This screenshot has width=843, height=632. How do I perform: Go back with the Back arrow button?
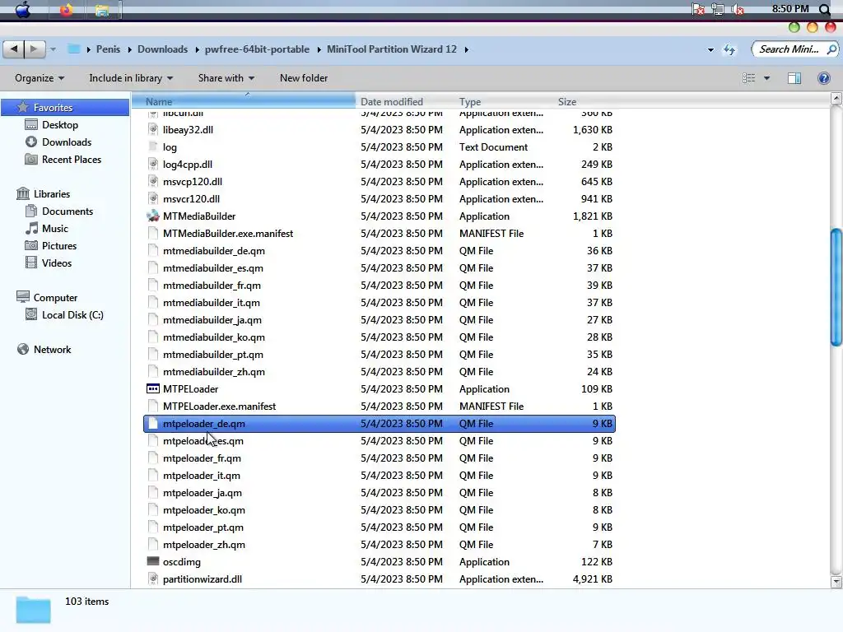13,49
